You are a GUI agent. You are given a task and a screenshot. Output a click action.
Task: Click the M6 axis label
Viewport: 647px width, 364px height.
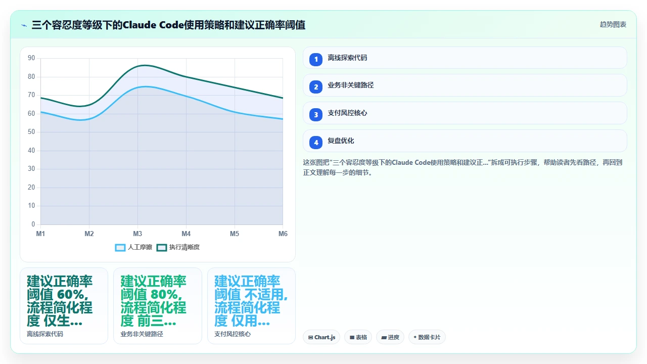coord(283,234)
